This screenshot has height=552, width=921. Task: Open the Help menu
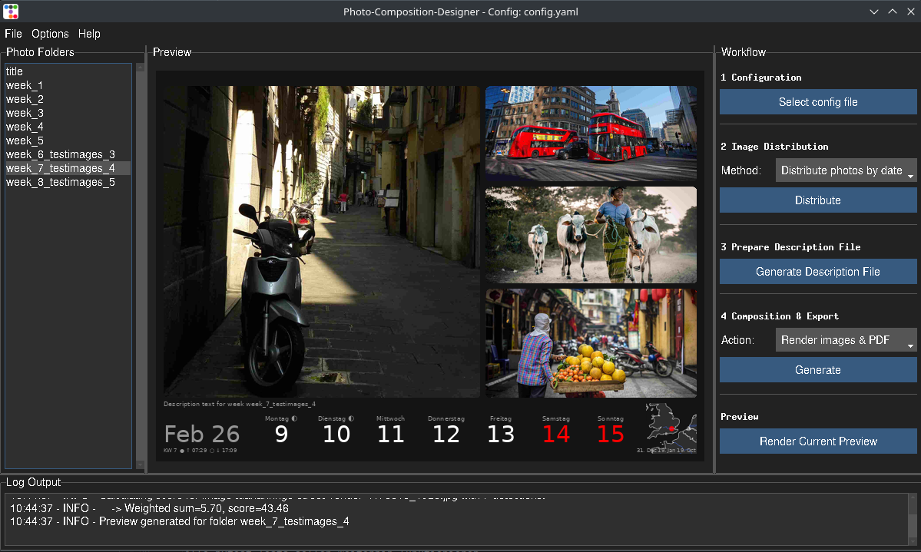tap(89, 34)
